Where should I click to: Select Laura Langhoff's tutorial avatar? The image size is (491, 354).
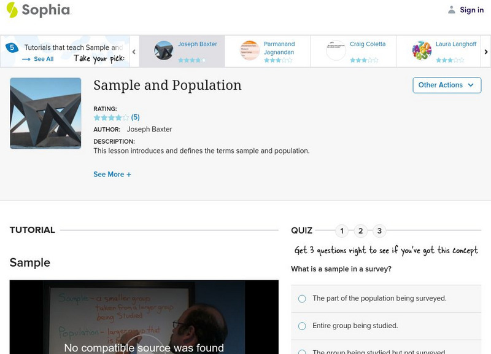pyautogui.click(x=422, y=50)
